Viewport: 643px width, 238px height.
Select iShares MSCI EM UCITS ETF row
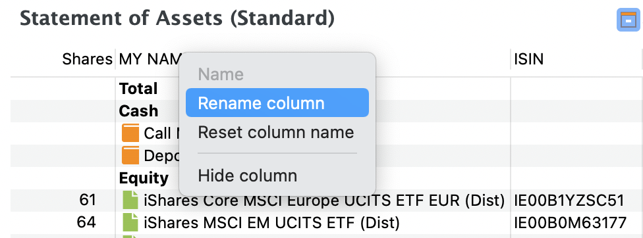pos(326,222)
